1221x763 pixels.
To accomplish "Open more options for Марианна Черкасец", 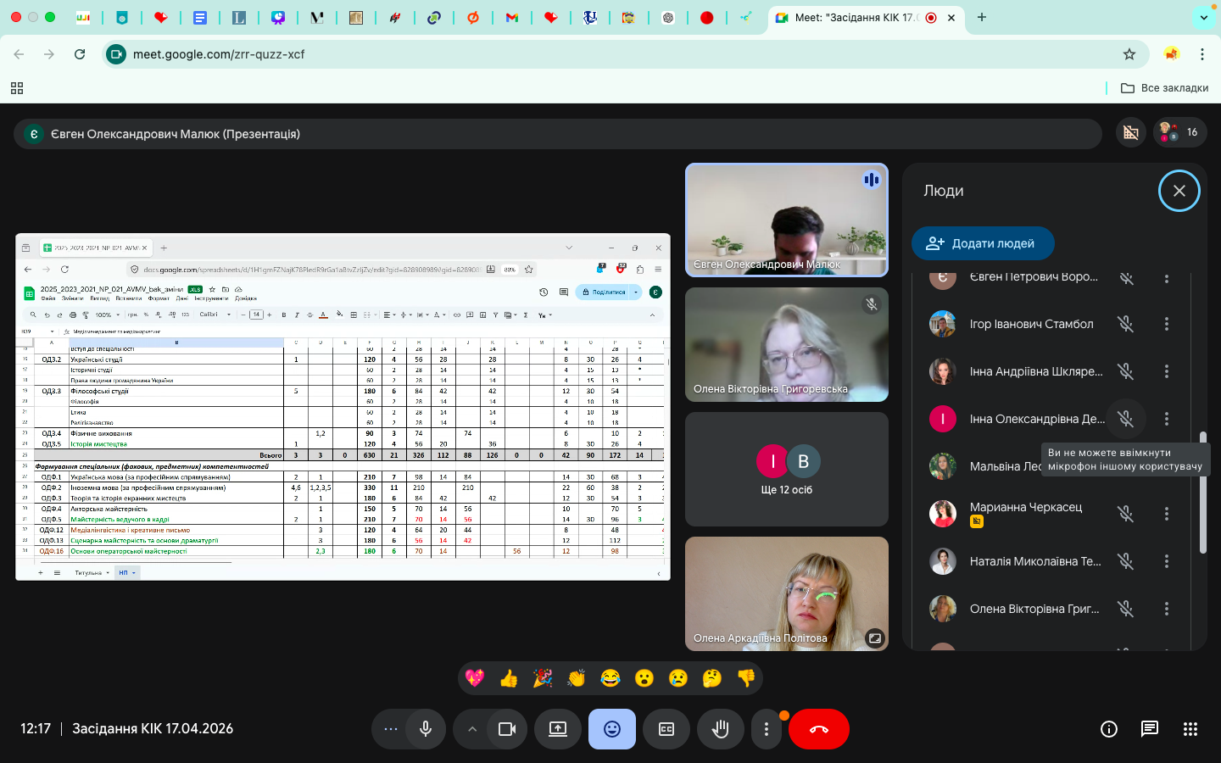I will [1167, 514].
